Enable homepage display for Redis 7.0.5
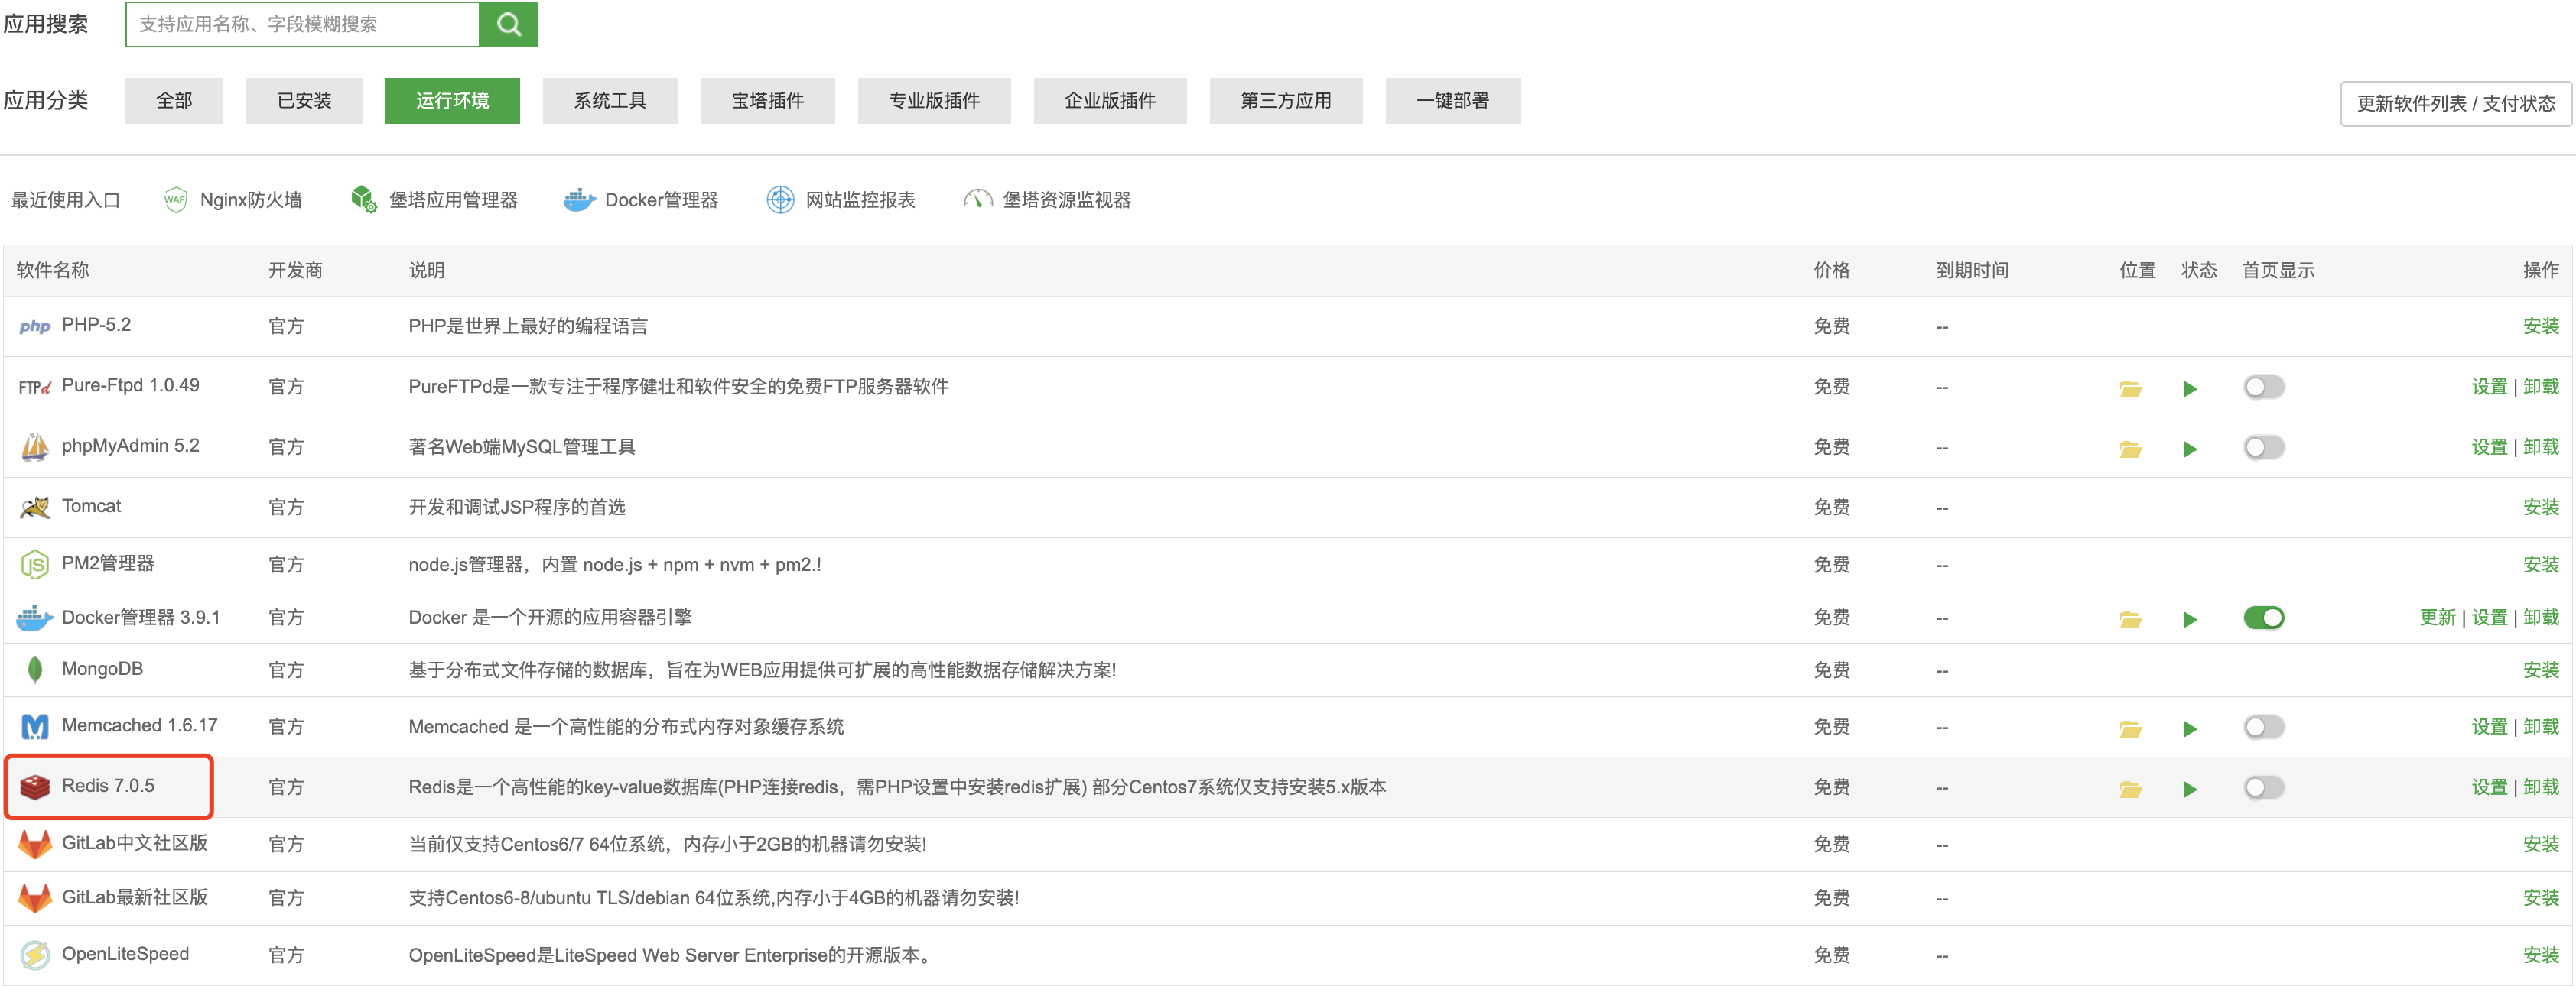 [x=2264, y=787]
